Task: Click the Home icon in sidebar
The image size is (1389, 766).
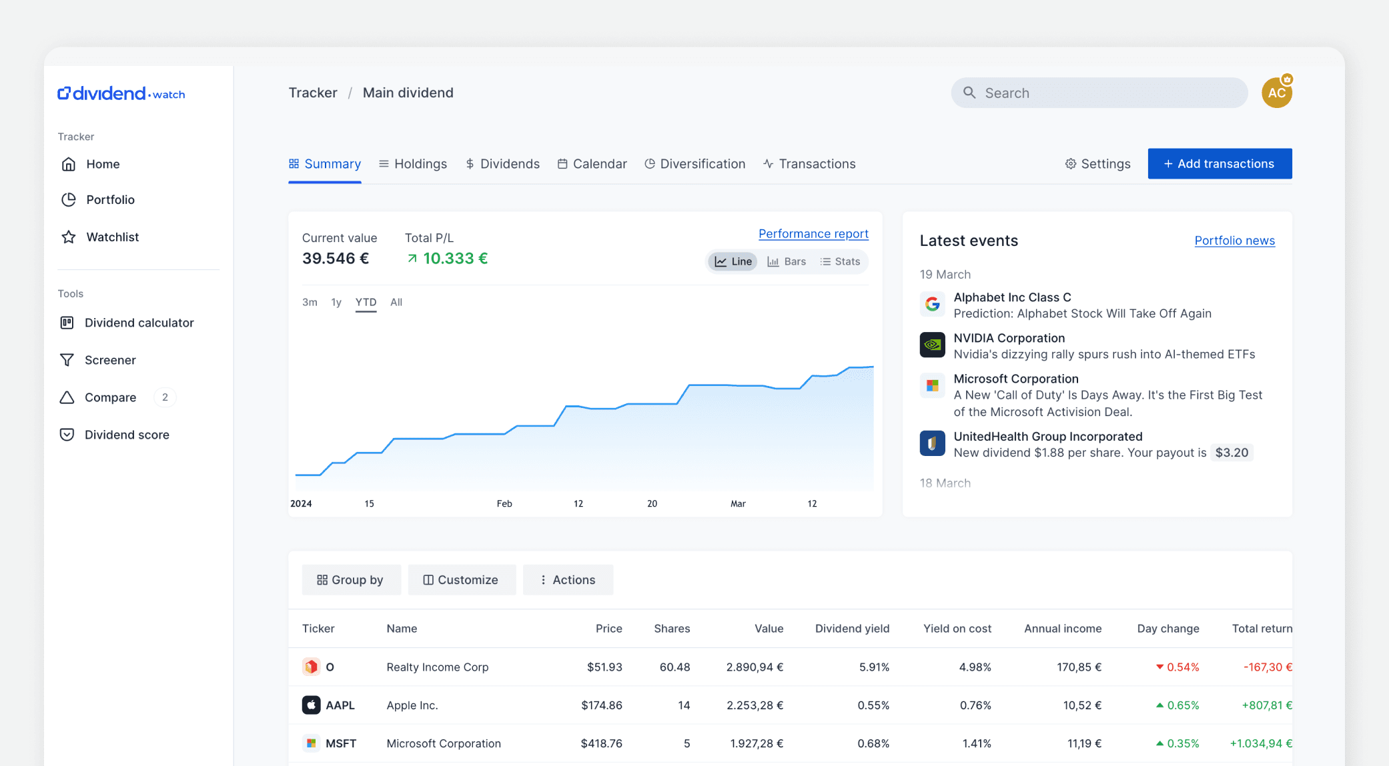Action: point(69,164)
